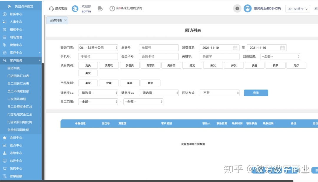Click the 连锁中心 hierarchy icon
Image resolution: width=318 pixels, height=182 pixels.
click(4, 153)
